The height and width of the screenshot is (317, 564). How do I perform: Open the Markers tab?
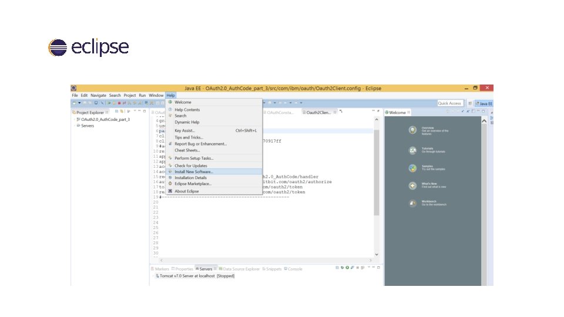160,269
